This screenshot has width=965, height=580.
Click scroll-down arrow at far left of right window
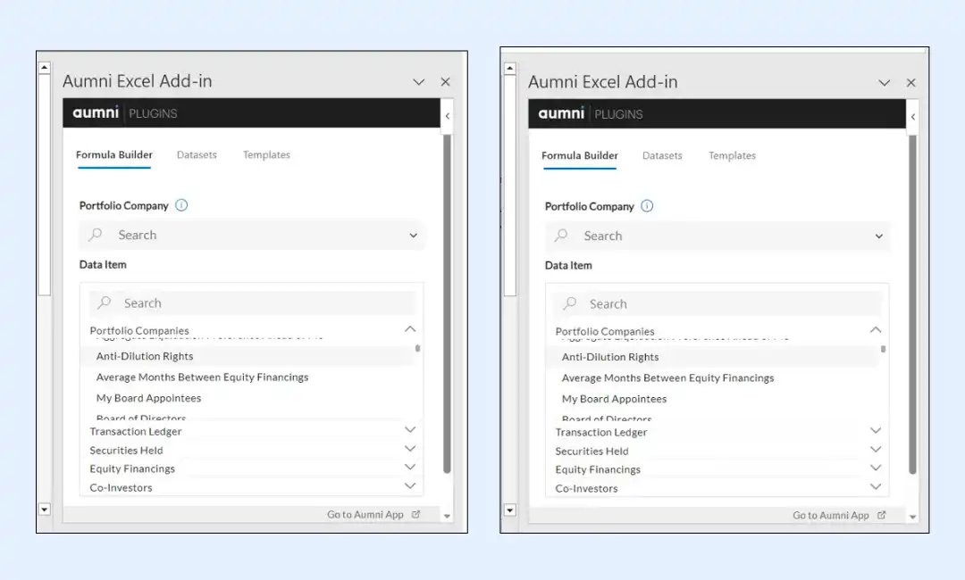tap(509, 510)
